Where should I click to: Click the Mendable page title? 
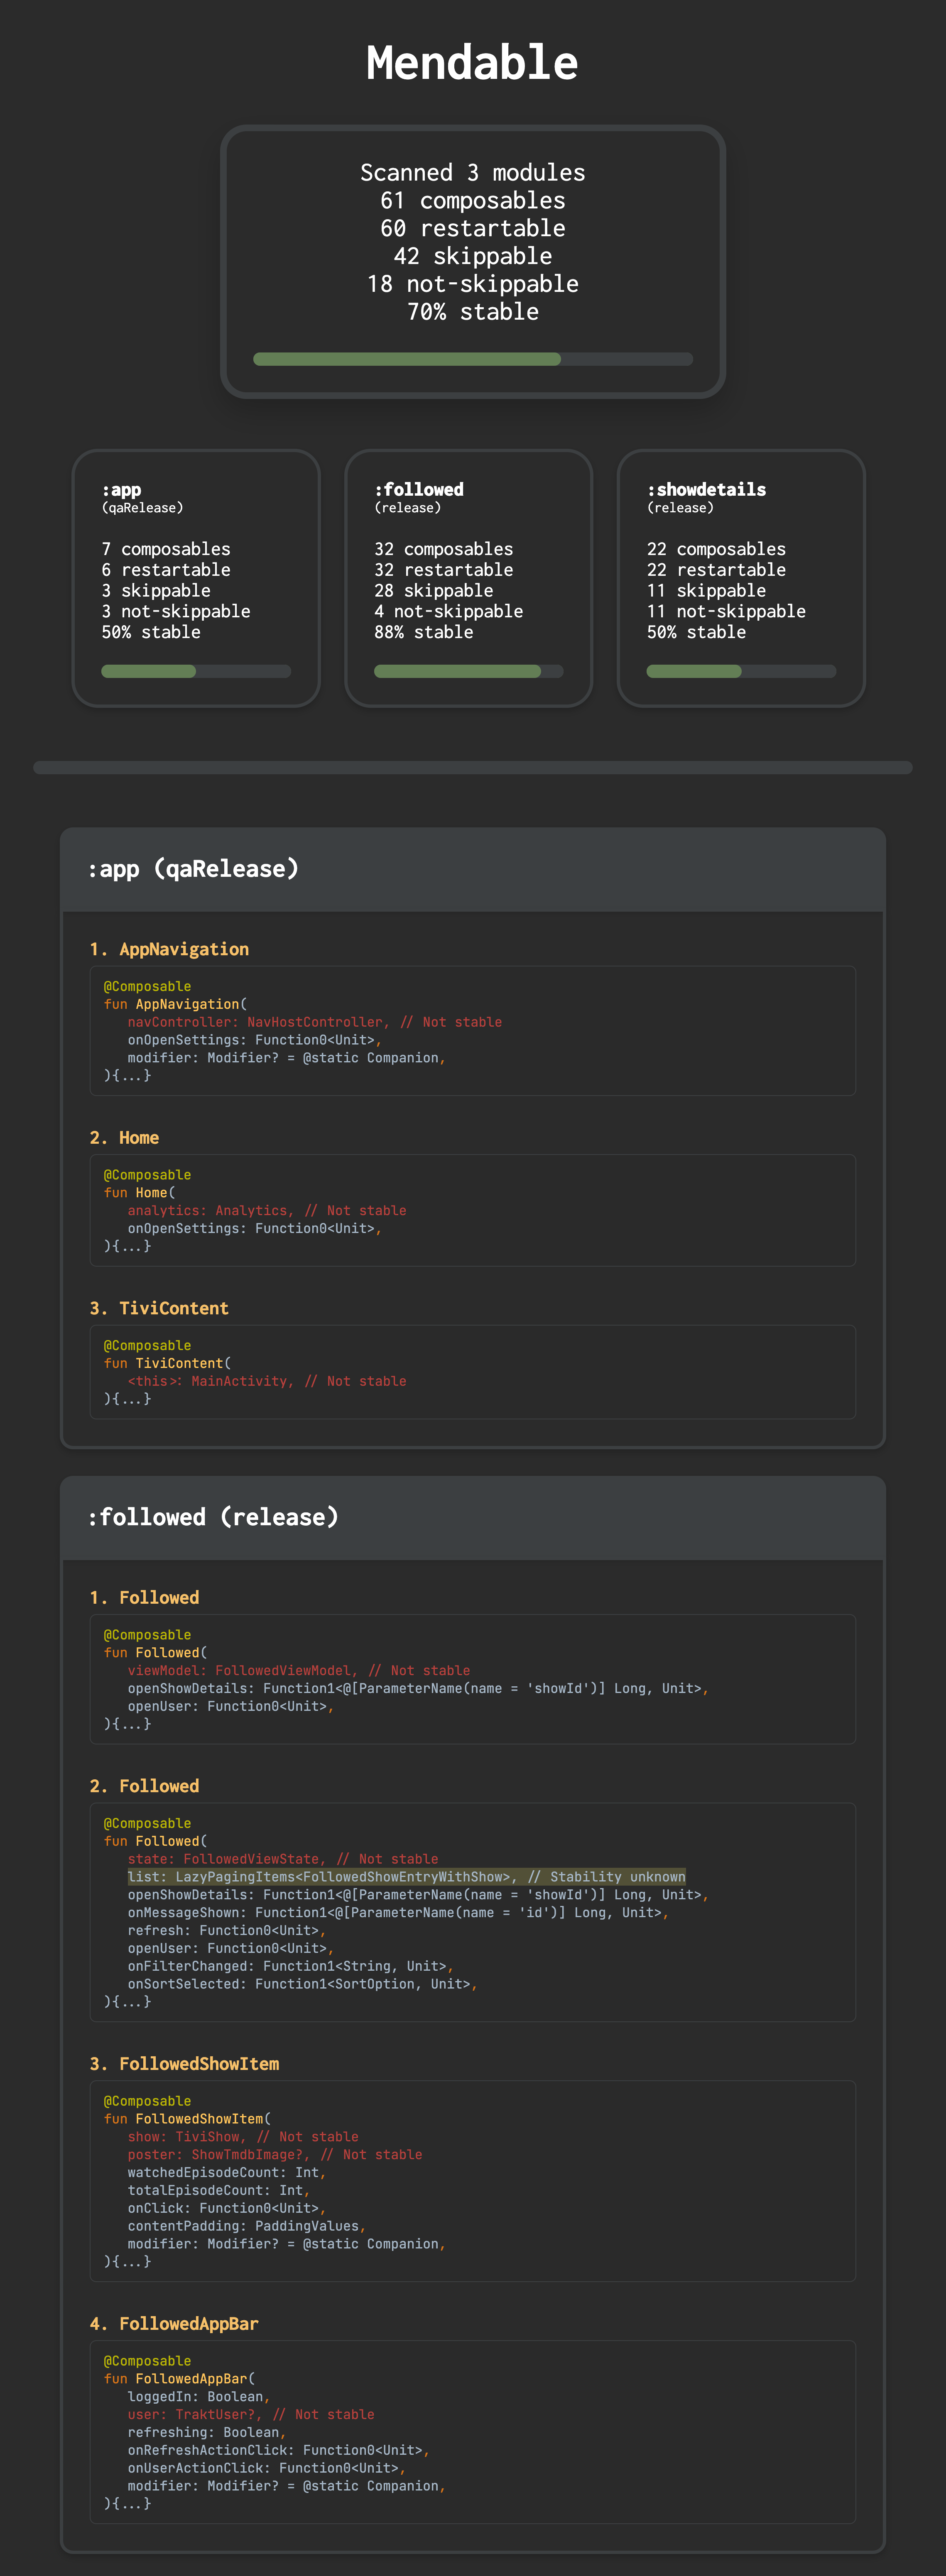tap(472, 63)
